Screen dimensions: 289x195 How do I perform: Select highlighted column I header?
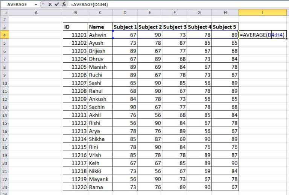coord(262,12)
